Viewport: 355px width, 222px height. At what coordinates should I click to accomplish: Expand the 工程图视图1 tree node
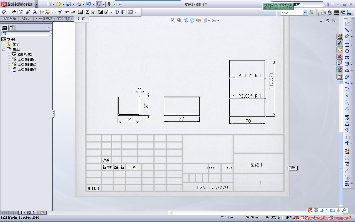(9, 59)
